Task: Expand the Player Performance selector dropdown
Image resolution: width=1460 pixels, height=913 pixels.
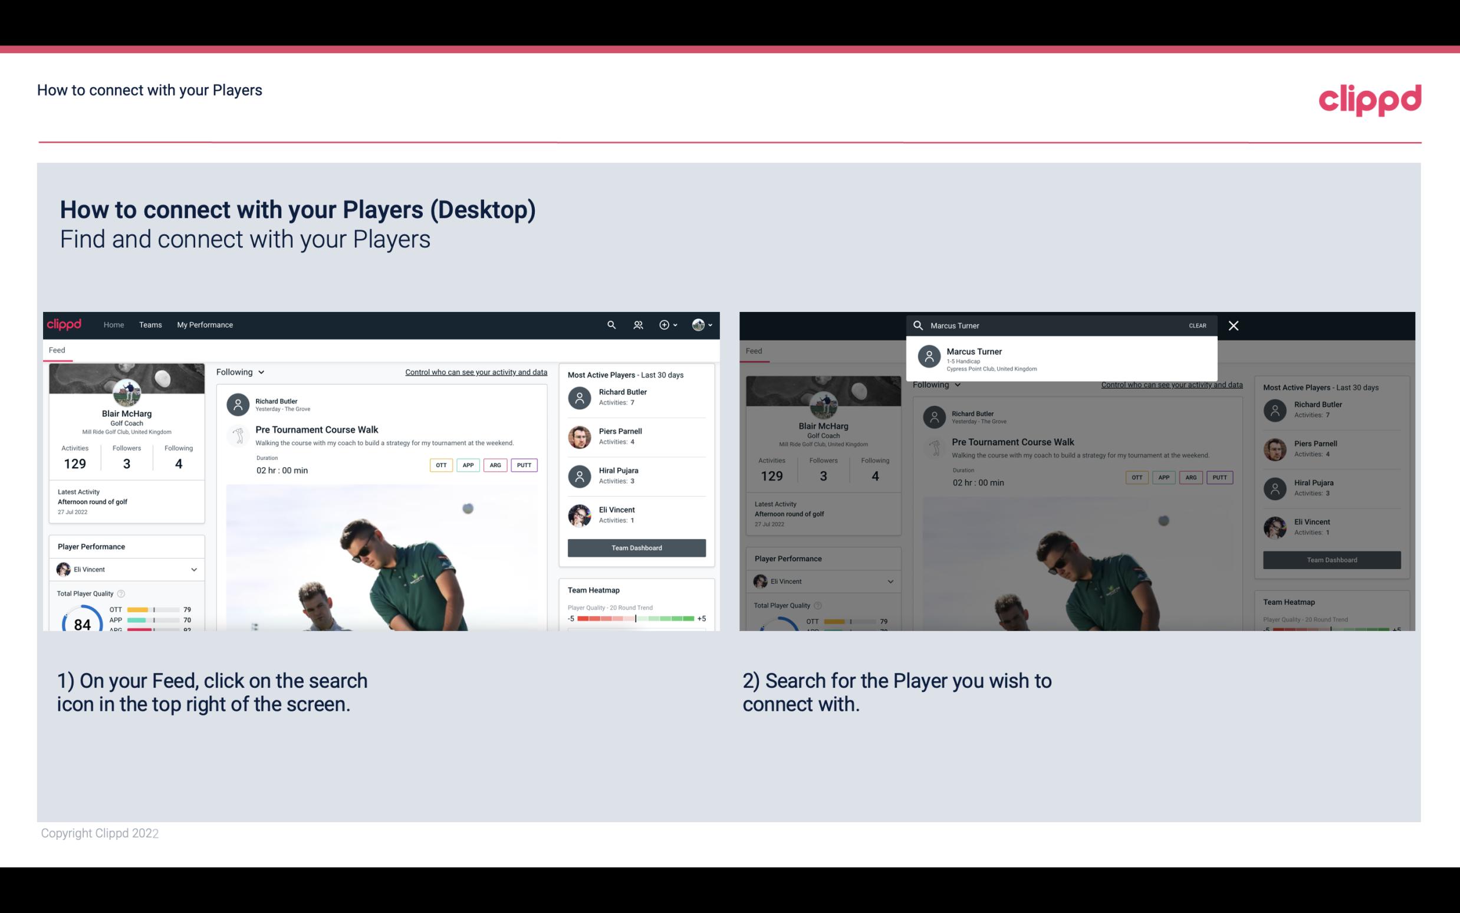Action: [x=192, y=569]
